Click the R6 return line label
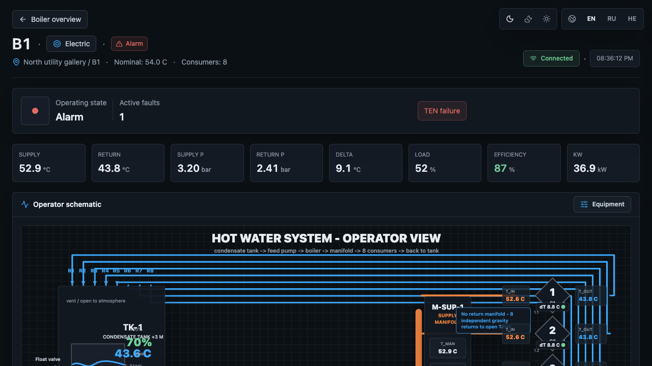The image size is (652, 366). [127, 271]
